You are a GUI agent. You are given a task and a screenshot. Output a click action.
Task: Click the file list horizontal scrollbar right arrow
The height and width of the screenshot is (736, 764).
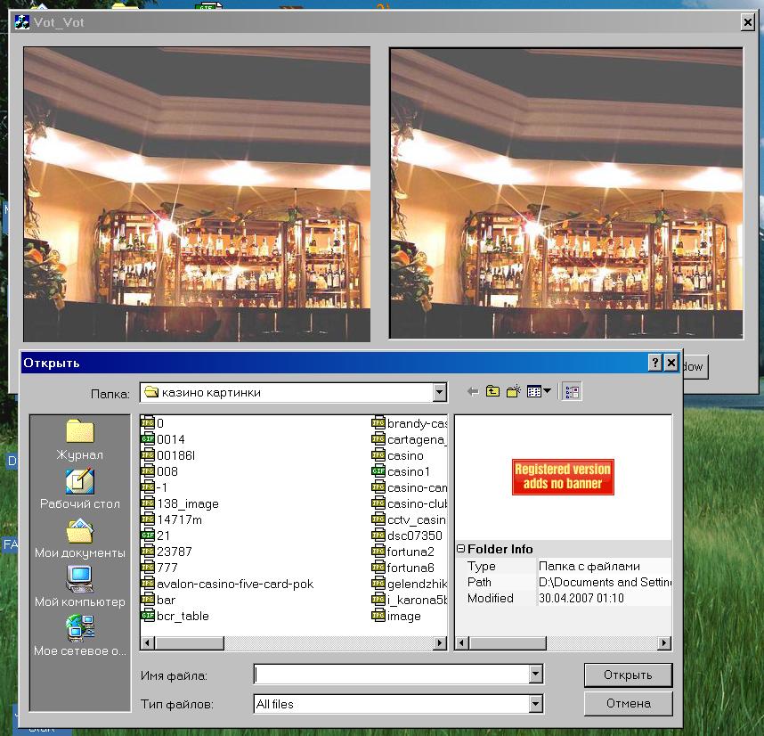pos(440,642)
